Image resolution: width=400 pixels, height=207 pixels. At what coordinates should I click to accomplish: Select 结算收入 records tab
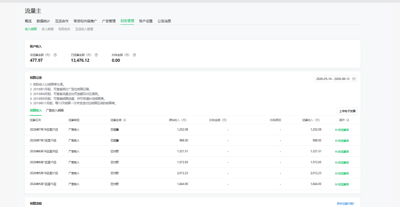36,110
